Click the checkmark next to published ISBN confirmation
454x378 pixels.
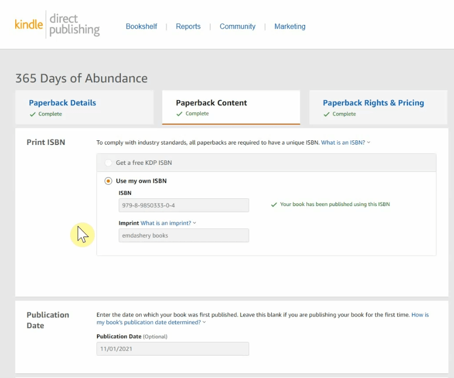(x=274, y=204)
